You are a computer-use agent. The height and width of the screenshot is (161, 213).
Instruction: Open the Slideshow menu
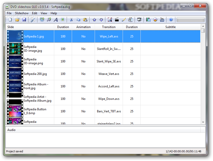click(x=22, y=13)
